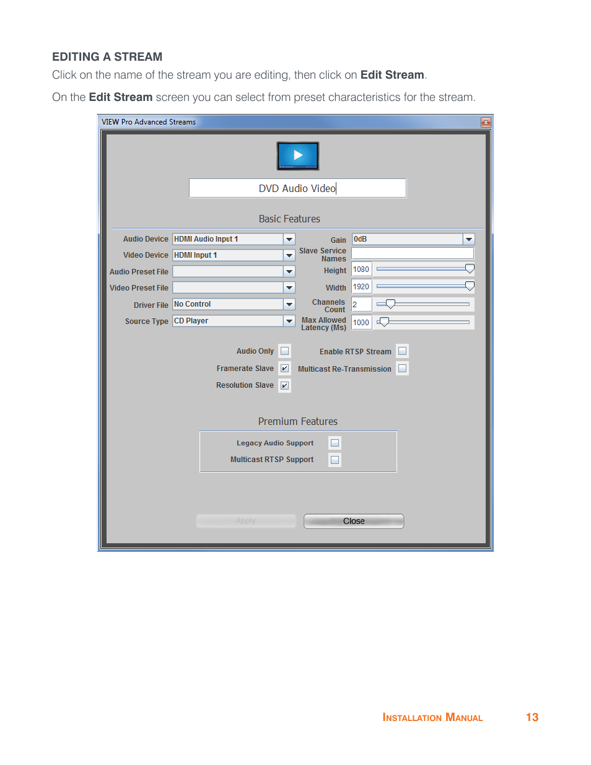Open the Driver File dropdown
The width and height of the screenshot is (591, 765).
(289, 304)
